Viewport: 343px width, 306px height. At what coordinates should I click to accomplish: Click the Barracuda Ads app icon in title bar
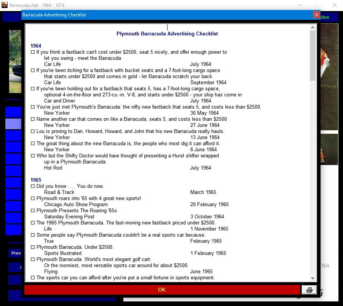4,5
